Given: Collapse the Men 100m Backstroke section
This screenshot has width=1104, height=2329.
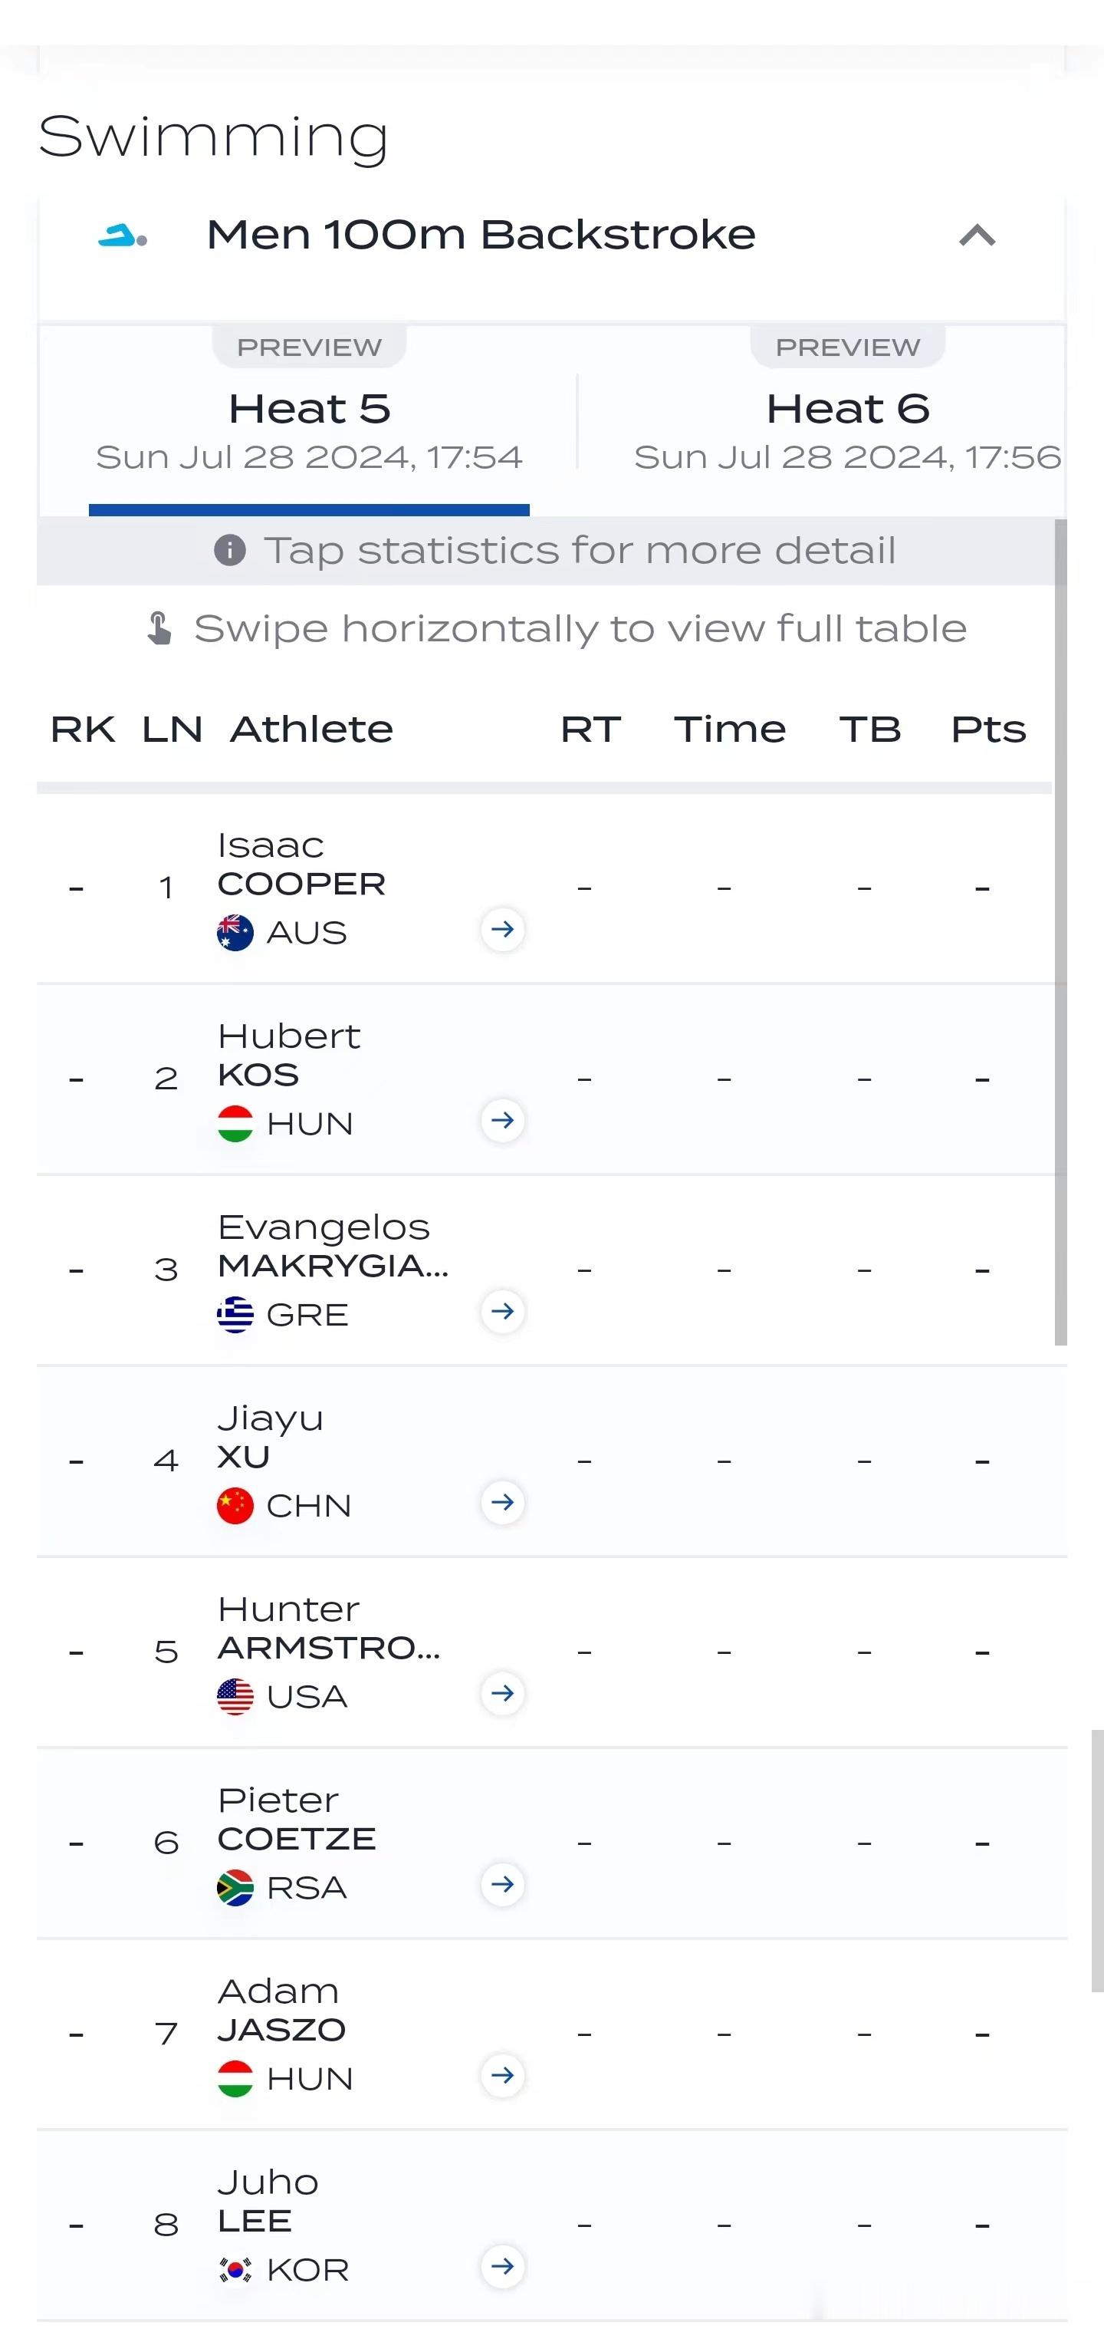Looking at the screenshot, I should [977, 236].
